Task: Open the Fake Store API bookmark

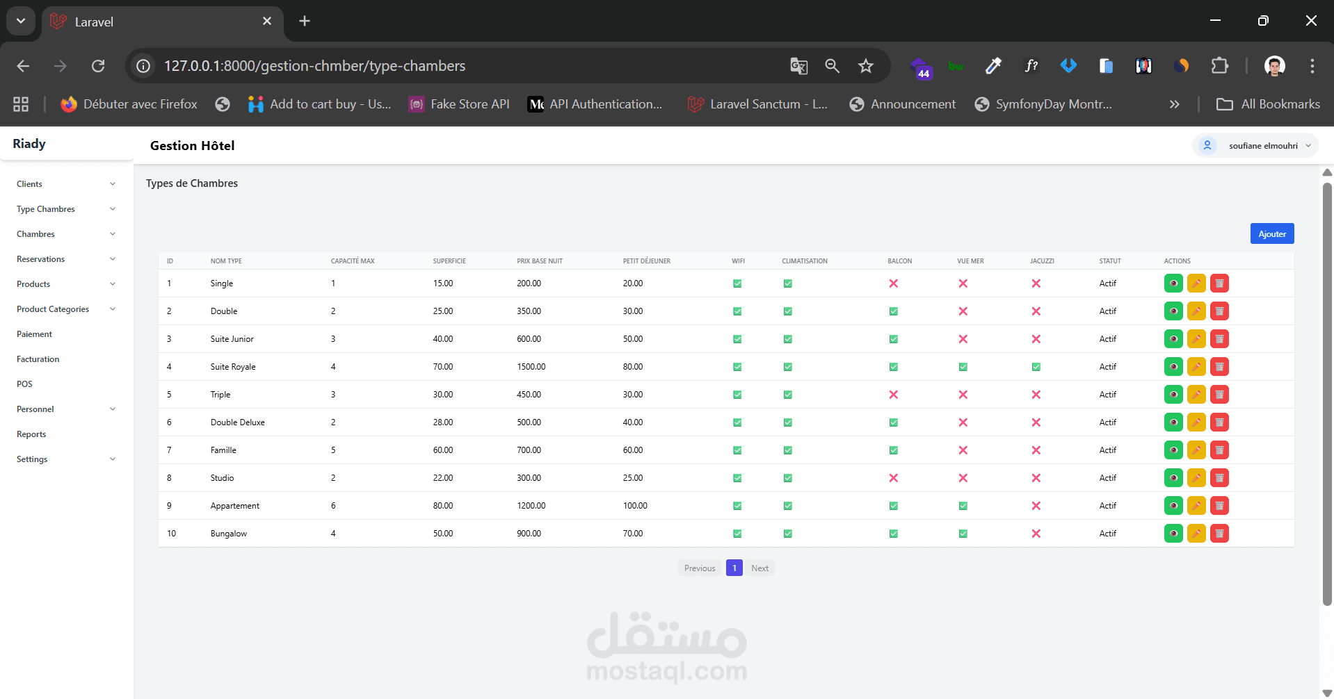Action: [x=459, y=104]
